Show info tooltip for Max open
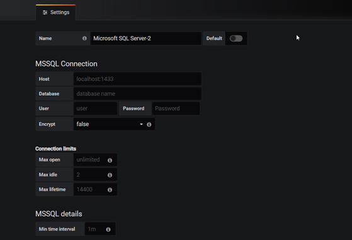352x240 pixels. tap(110, 160)
